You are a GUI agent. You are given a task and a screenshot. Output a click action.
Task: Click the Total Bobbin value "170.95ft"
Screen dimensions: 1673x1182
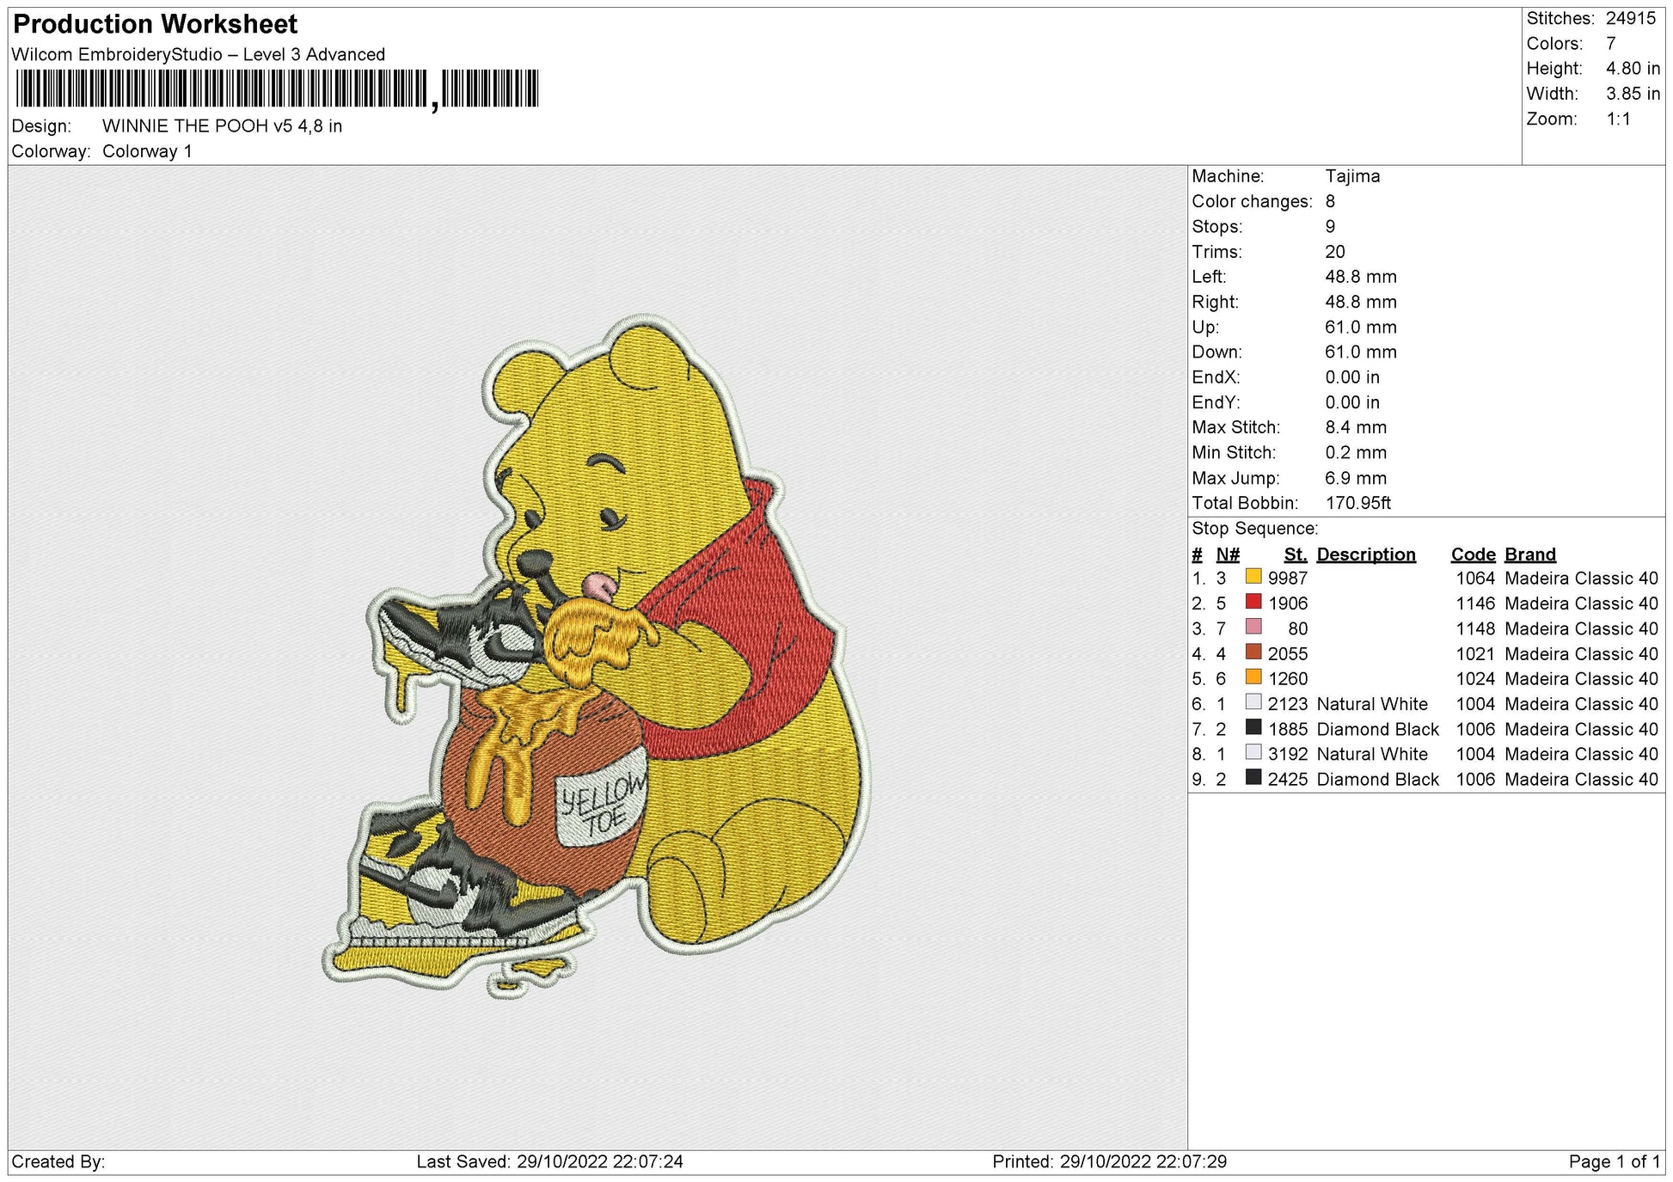(1358, 503)
